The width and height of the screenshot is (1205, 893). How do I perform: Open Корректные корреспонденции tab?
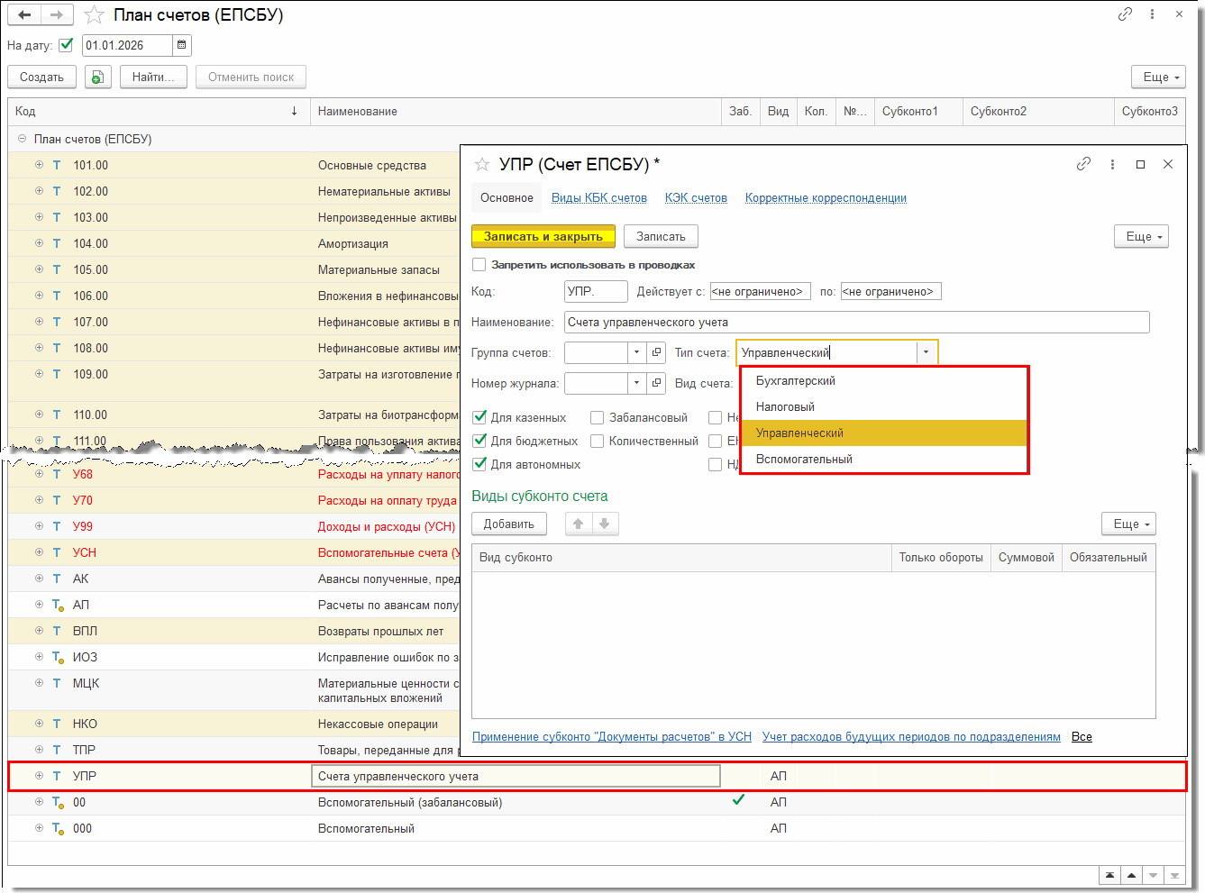[825, 198]
